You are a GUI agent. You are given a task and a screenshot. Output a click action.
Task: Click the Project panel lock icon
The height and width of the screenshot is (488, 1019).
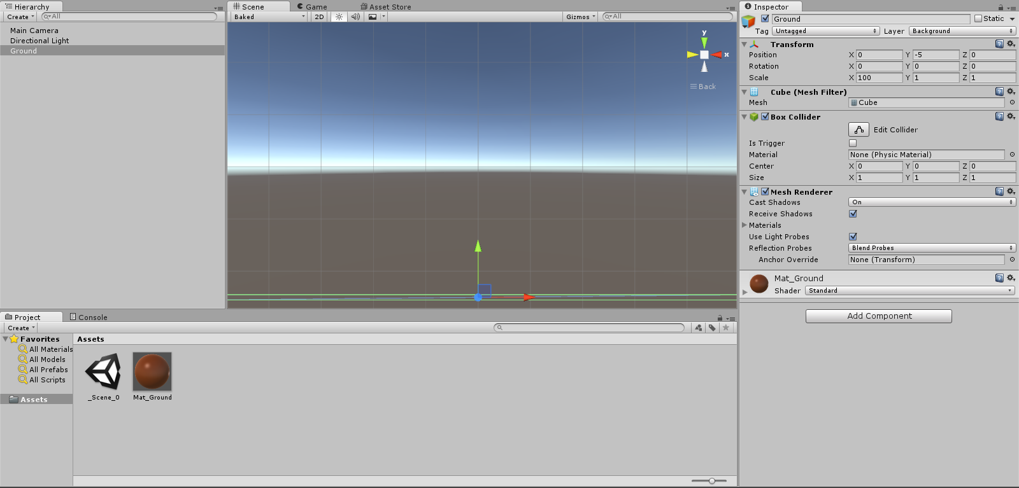720,317
